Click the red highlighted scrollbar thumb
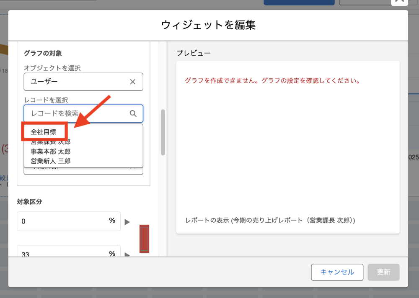Image resolution: width=419 pixels, height=298 pixels. [144, 239]
